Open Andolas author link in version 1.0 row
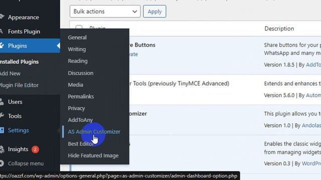 click(311, 125)
